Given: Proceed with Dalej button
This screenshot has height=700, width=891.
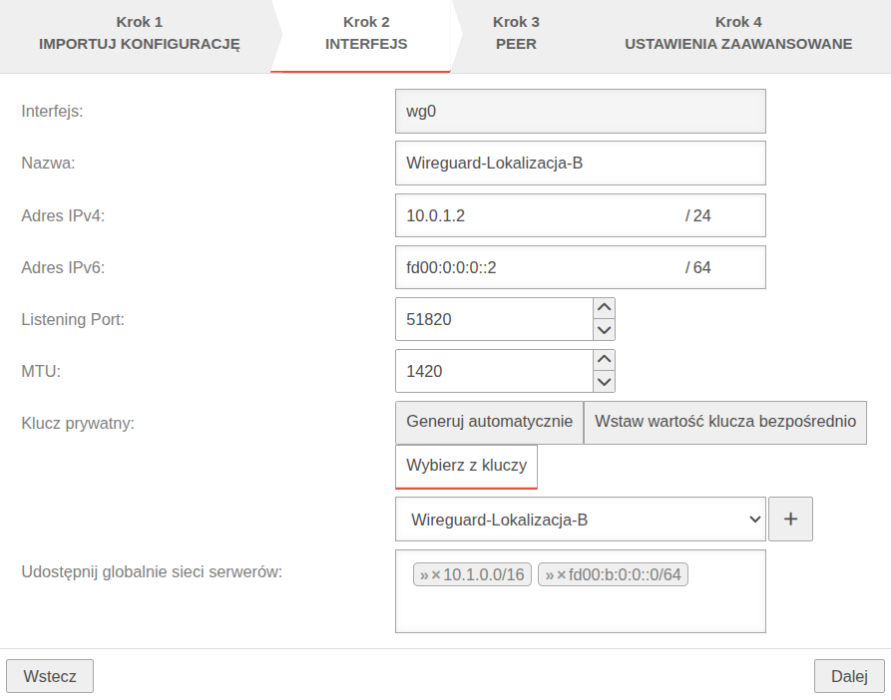Looking at the screenshot, I should coord(849,676).
